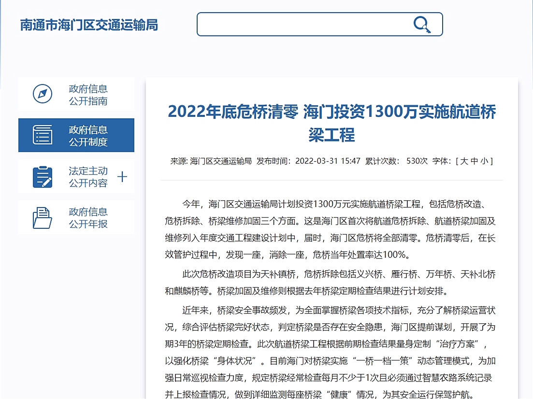Open 政府信息公开指南 menu item
533x399 pixels.
[x=76, y=94]
